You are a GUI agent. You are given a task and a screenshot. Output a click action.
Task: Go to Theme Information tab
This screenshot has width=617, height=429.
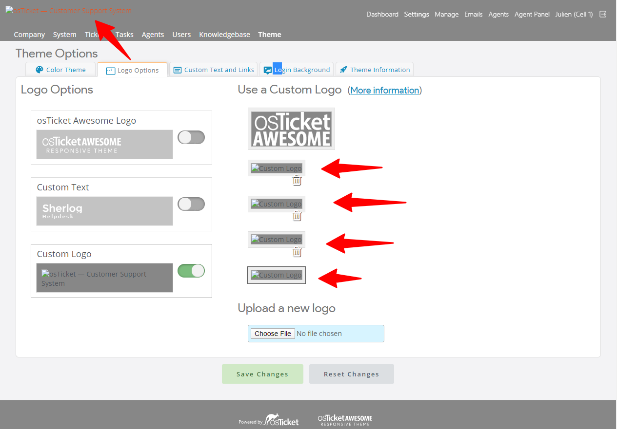point(375,70)
